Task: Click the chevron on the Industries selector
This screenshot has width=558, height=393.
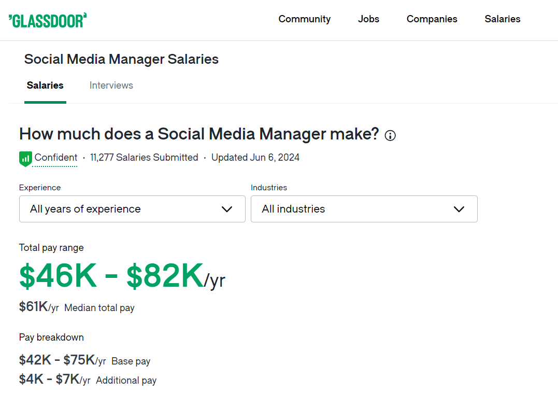Action: (x=459, y=209)
